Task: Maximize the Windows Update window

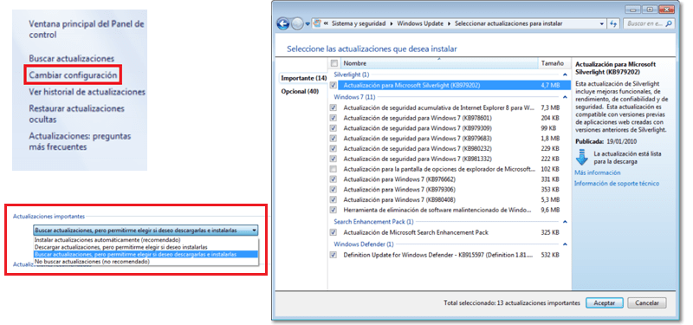Action: point(650,10)
